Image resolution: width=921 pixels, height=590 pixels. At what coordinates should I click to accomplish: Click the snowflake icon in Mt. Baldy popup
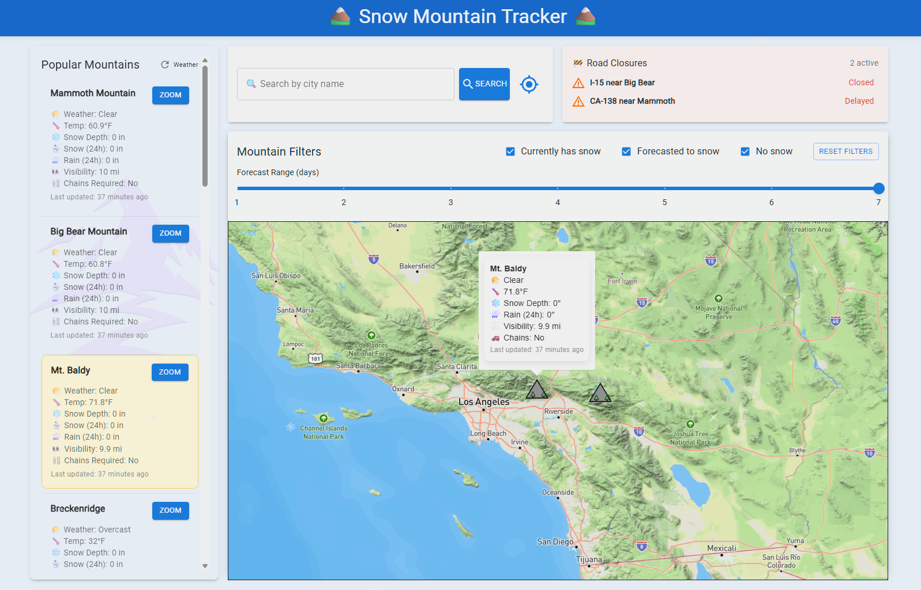(x=495, y=303)
